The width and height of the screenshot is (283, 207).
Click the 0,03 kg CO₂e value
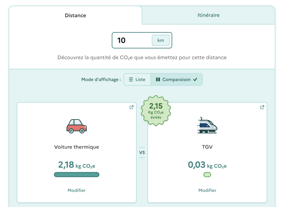click(207, 165)
